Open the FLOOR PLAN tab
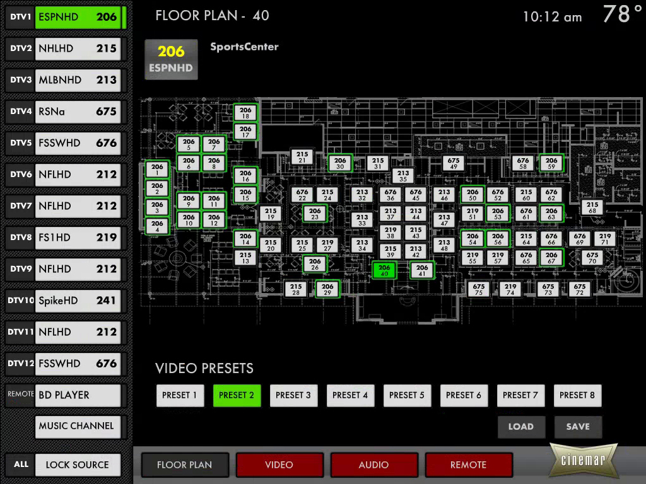Viewport: 646px width, 484px height. pos(185,465)
